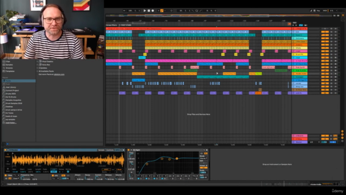Image resolution: width=346 pixels, height=195 pixels.
Task: Mute hihats track via its activator button
Action: [325, 48]
